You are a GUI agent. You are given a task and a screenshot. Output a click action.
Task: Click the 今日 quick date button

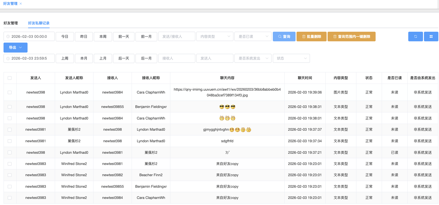[65, 37]
